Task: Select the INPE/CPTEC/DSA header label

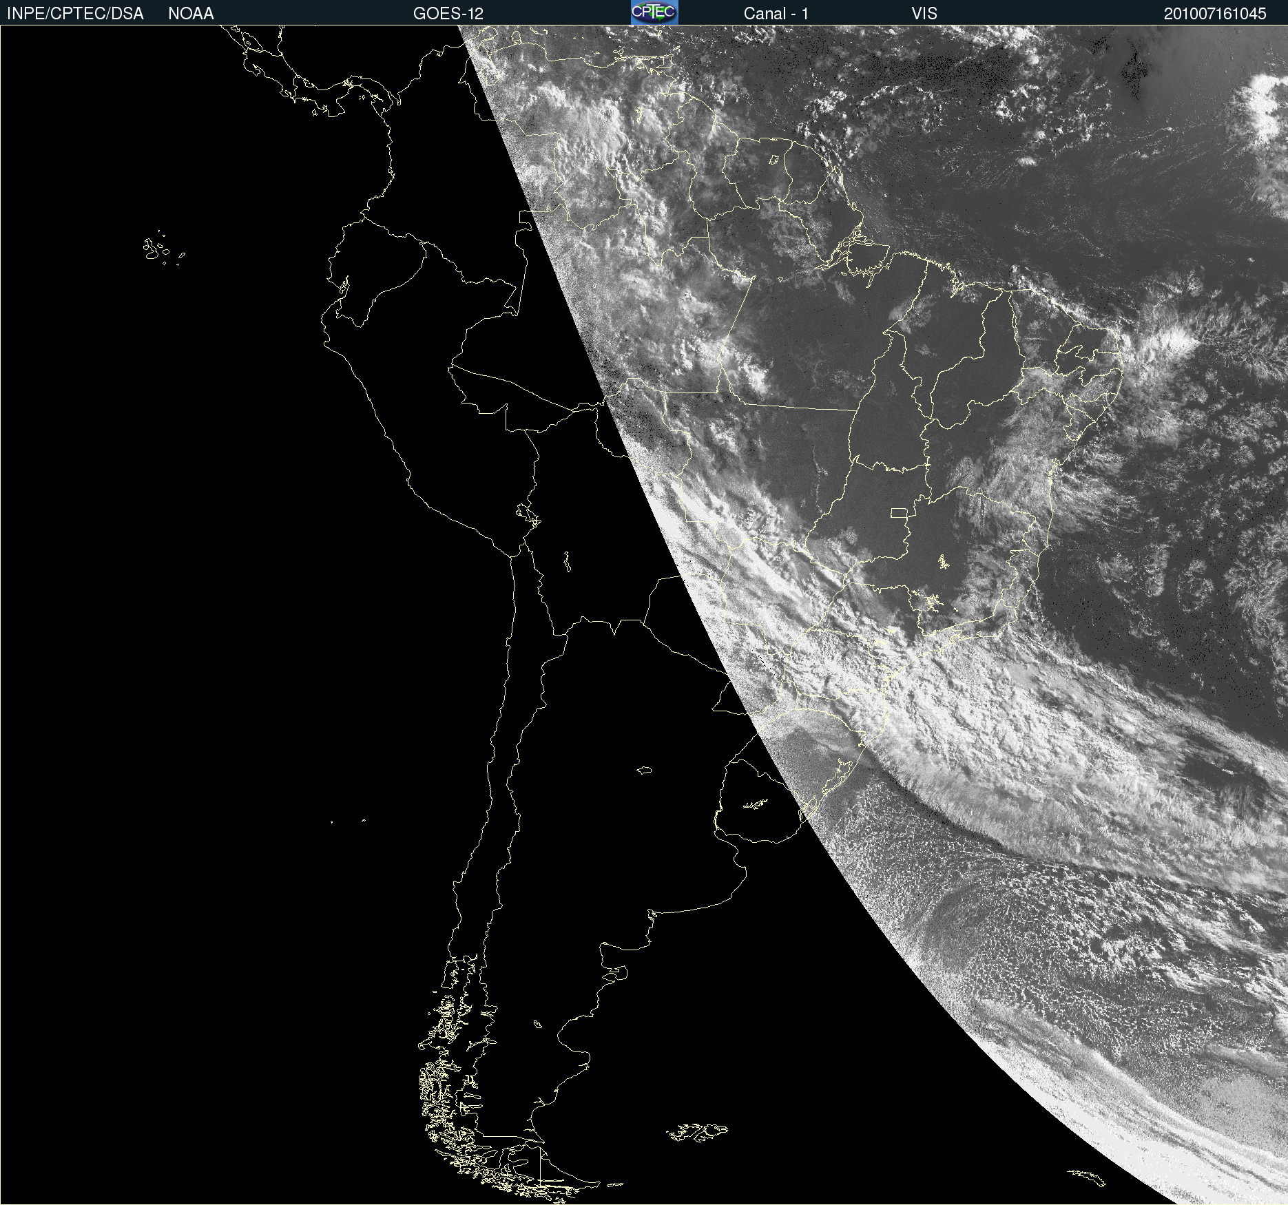Action: tap(75, 14)
